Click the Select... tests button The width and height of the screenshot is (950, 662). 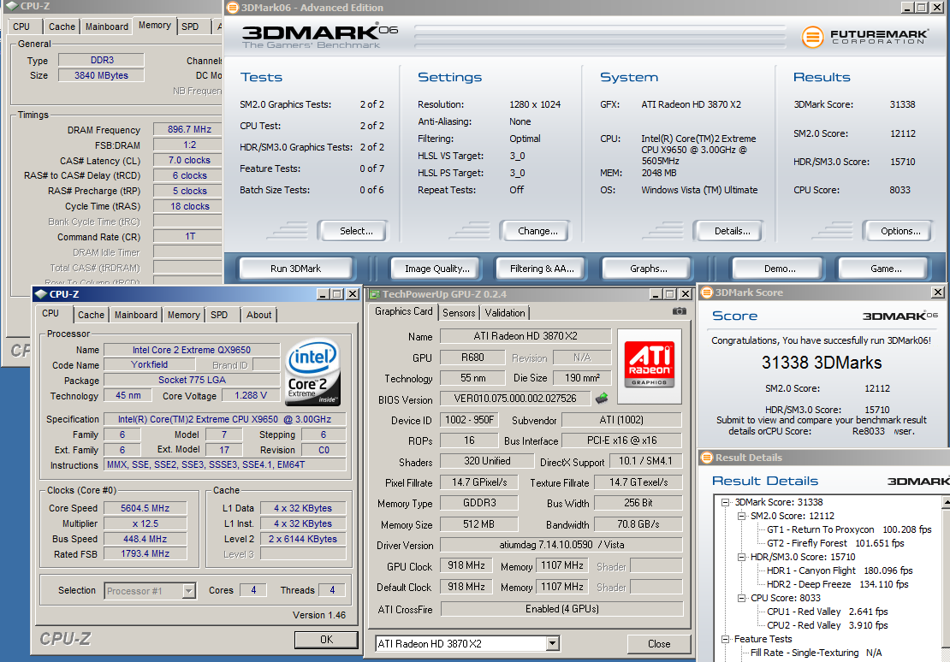356,231
